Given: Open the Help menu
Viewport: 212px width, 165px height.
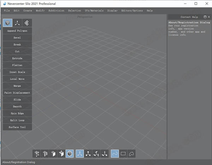Looking at the screenshot, I should [150, 11].
